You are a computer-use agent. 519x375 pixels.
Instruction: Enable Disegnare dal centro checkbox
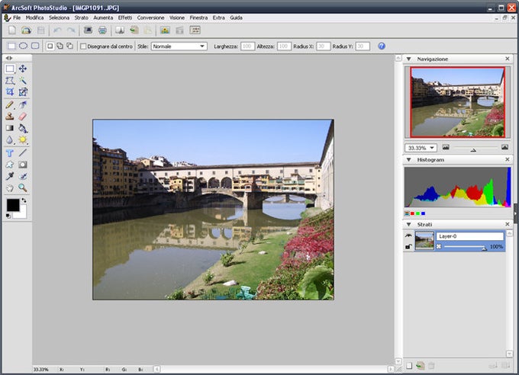[x=83, y=46]
